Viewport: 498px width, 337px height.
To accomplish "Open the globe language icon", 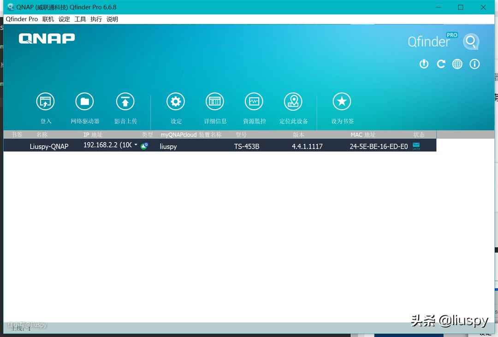I will (x=457, y=64).
